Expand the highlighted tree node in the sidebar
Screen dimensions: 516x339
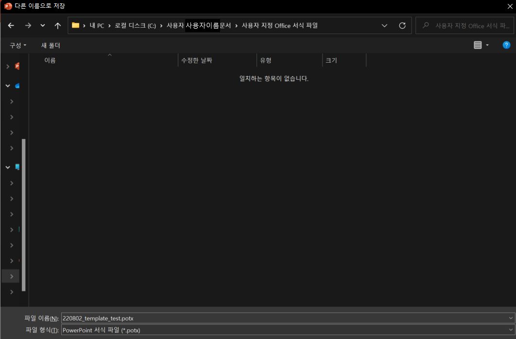pos(12,276)
